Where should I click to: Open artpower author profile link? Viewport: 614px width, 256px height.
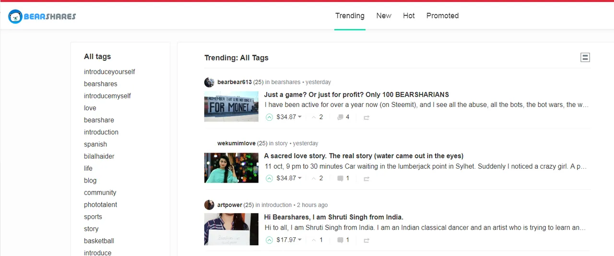tap(230, 205)
